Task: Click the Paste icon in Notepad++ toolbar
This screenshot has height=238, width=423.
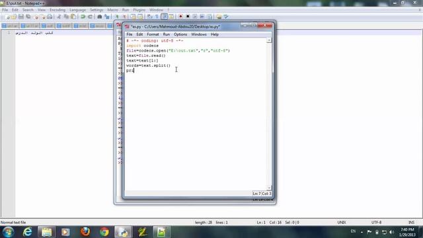Action: (73, 17)
